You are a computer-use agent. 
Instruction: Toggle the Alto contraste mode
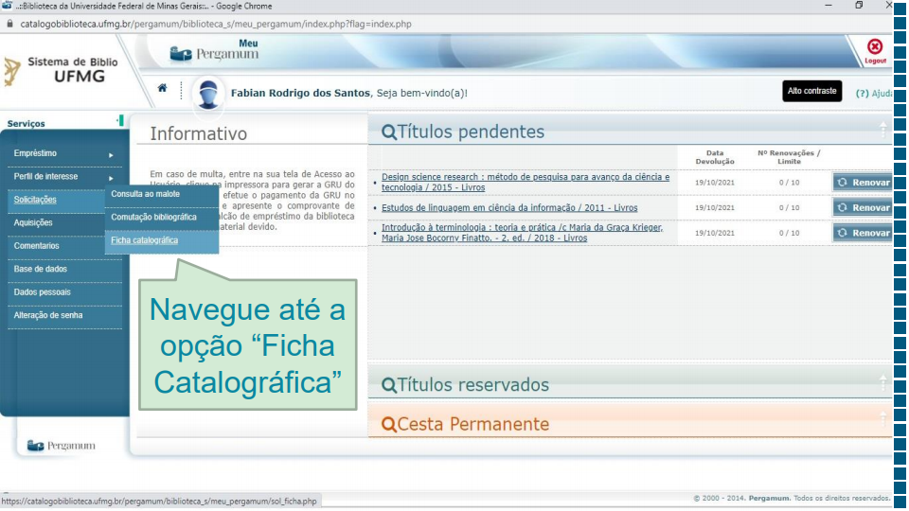(811, 91)
